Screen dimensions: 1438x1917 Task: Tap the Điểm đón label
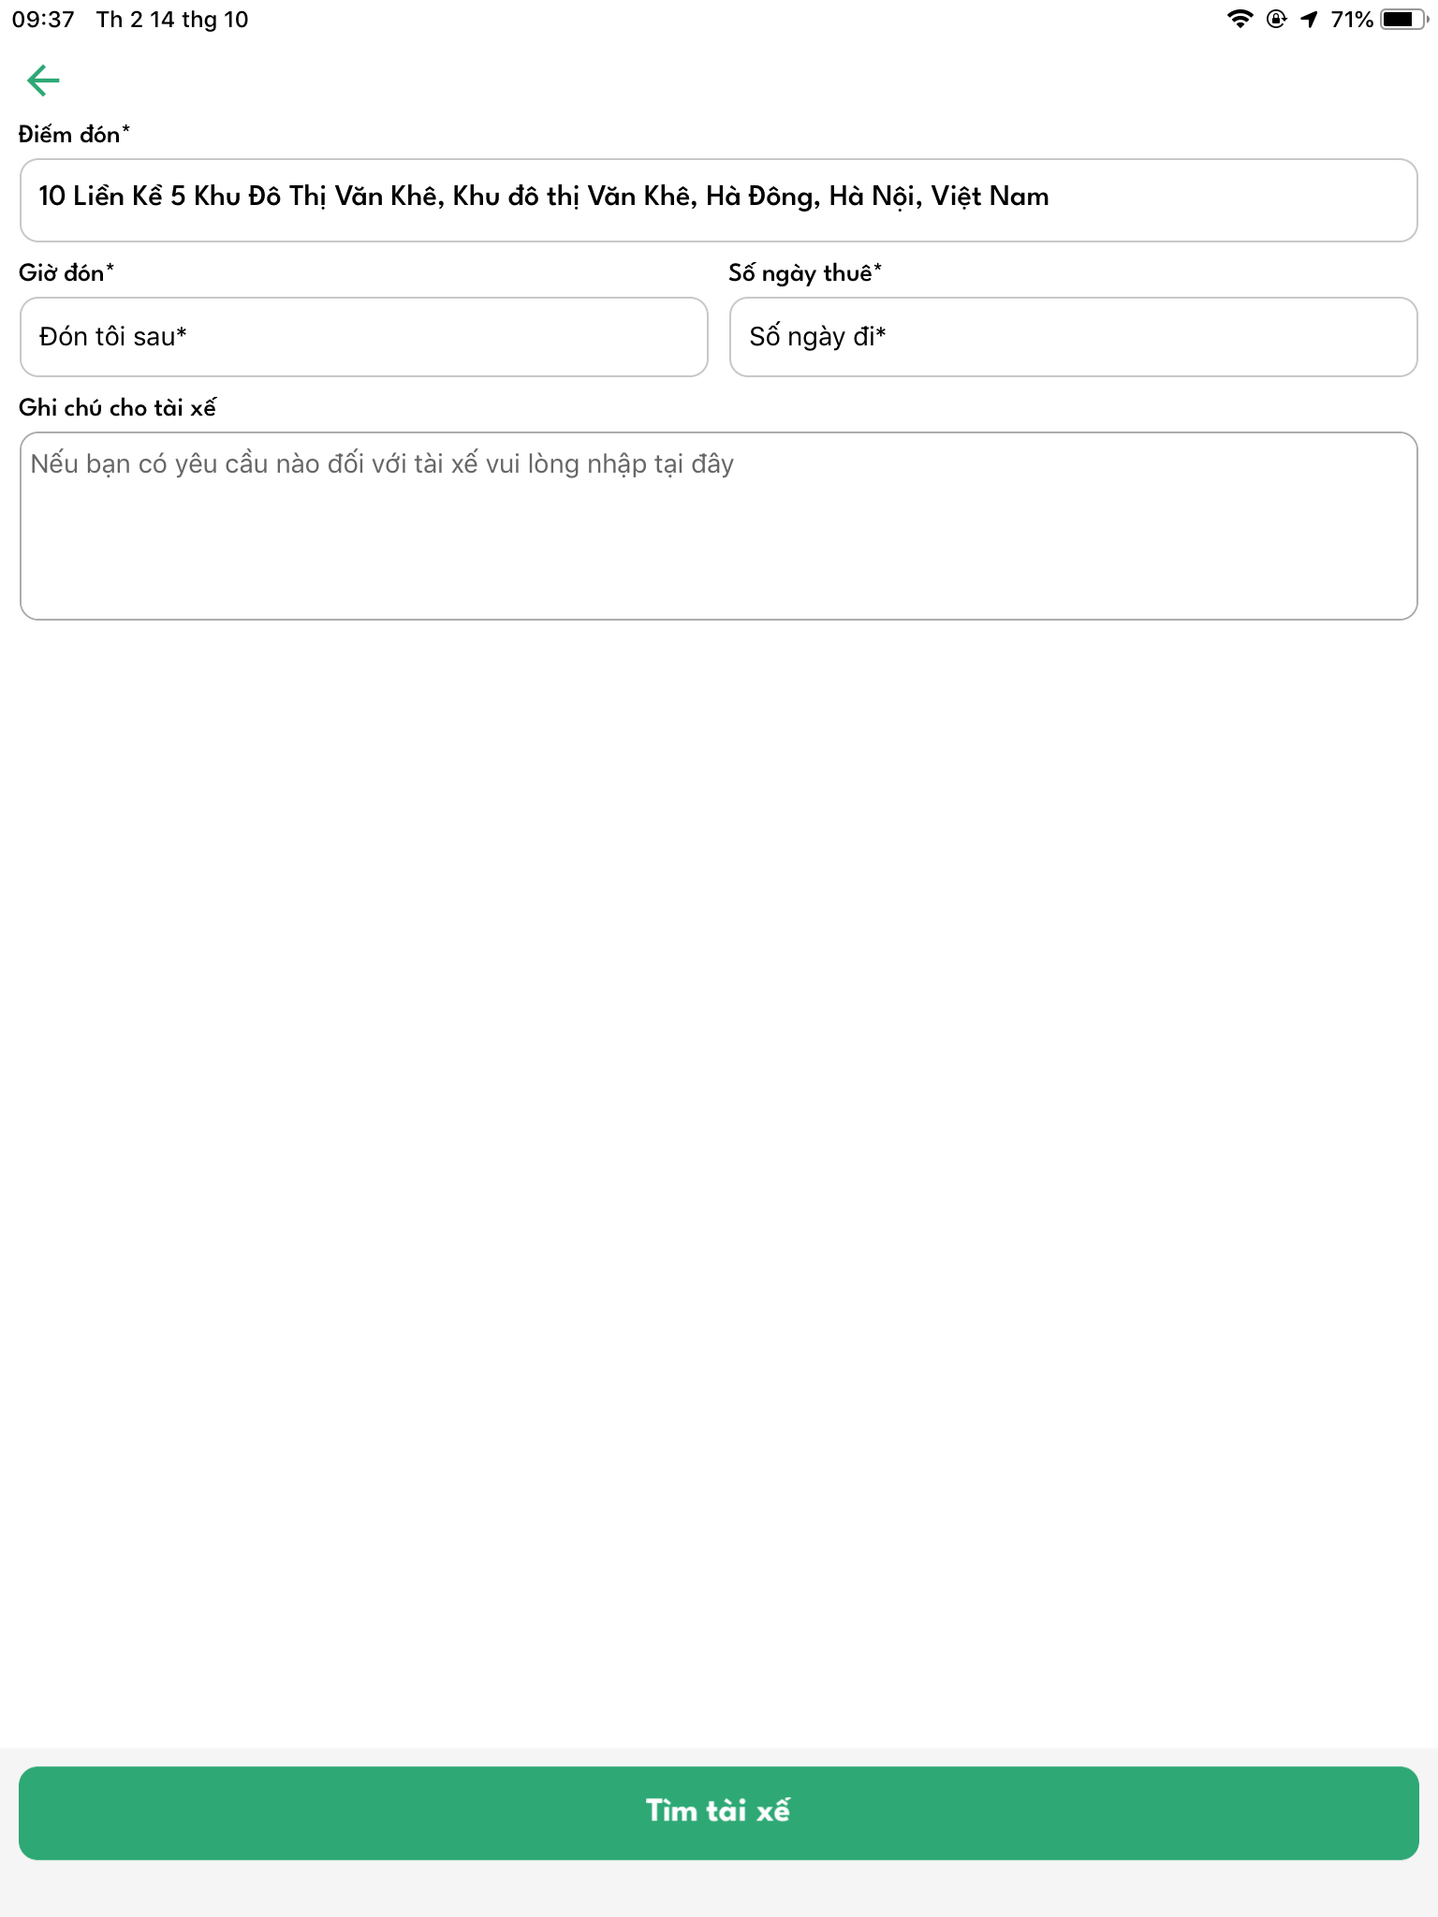74,135
